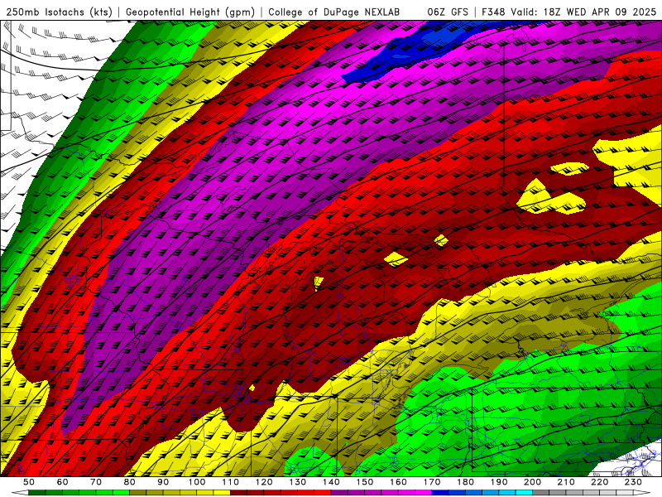Screen dimensions: 662x497
Task: Click the 180 label on the color scale
Action: [x=465, y=482]
